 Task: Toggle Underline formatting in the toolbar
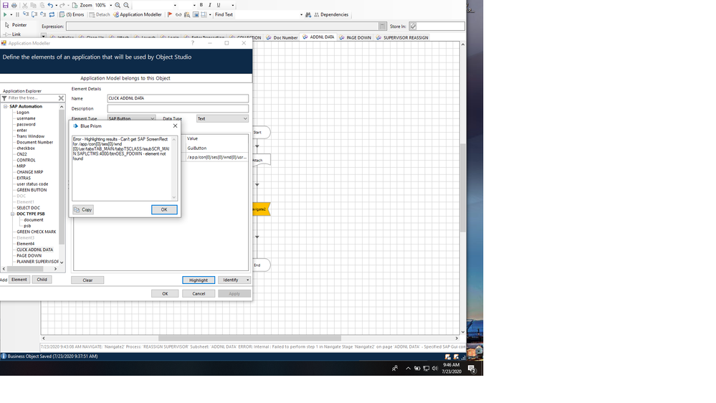point(219,5)
